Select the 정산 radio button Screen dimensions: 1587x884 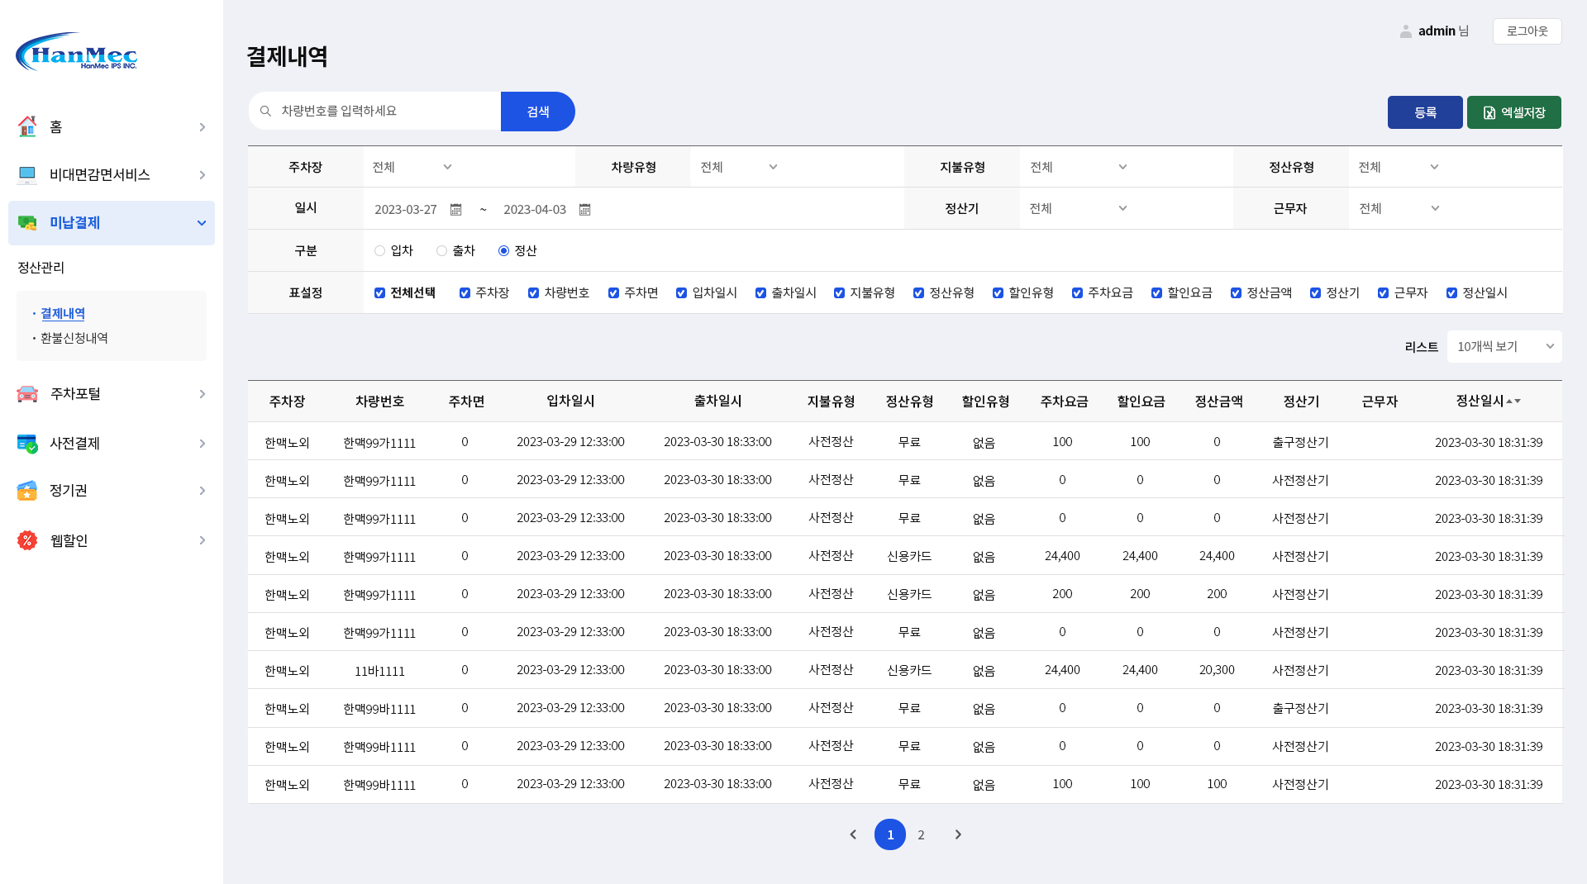[503, 250]
